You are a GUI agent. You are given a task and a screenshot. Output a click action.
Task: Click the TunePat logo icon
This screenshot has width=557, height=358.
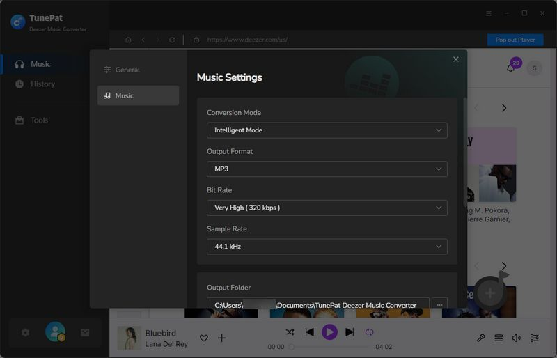pos(18,22)
